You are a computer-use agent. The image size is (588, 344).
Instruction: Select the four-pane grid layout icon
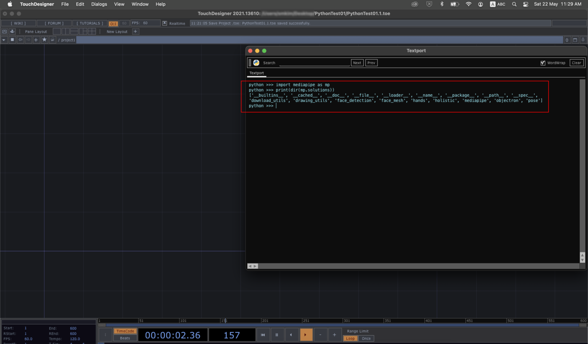click(x=92, y=31)
